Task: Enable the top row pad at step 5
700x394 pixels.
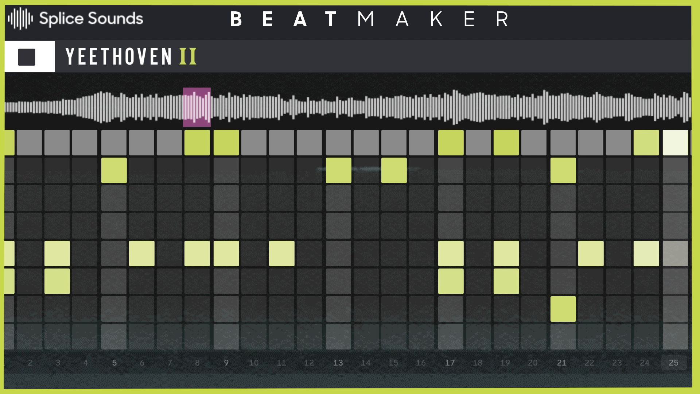Action: (114, 143)
